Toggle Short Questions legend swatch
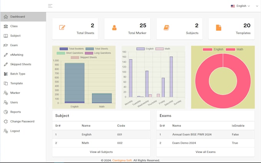Image resolution: width=261 pixels, height=163 pixels. [x=61, y=53]
